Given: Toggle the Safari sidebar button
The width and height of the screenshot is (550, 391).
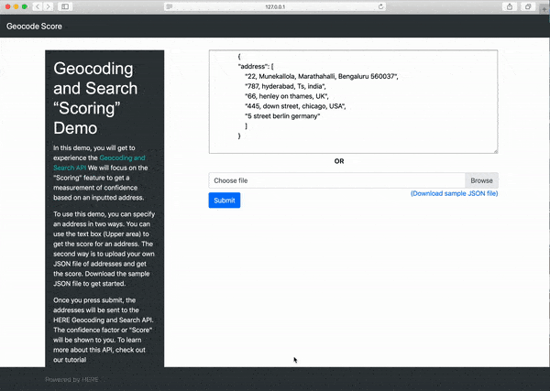Looking at the screenshot, I should pos(65,6).
